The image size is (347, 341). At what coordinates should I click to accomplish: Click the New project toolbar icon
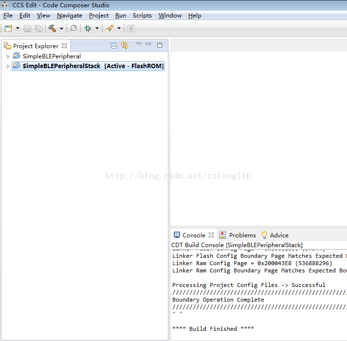[x=8, y=28]
